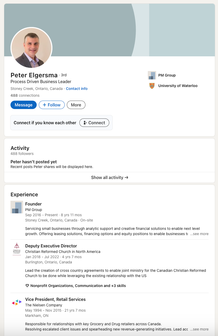
Task: Click Show all activity
Action: (110, 177)
